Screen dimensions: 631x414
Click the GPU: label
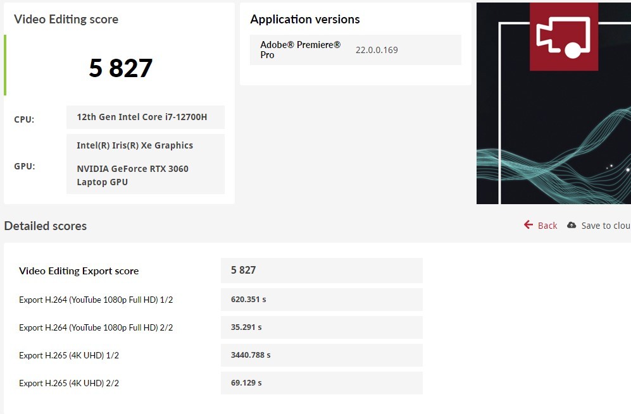[x=25, y=166]
